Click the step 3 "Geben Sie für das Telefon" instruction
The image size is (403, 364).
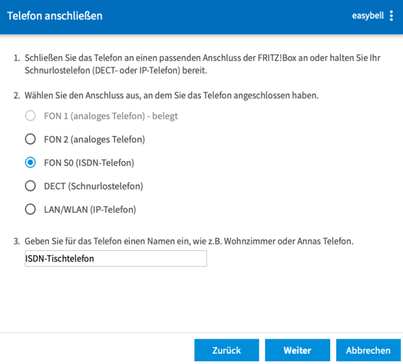tap(188, 242)
